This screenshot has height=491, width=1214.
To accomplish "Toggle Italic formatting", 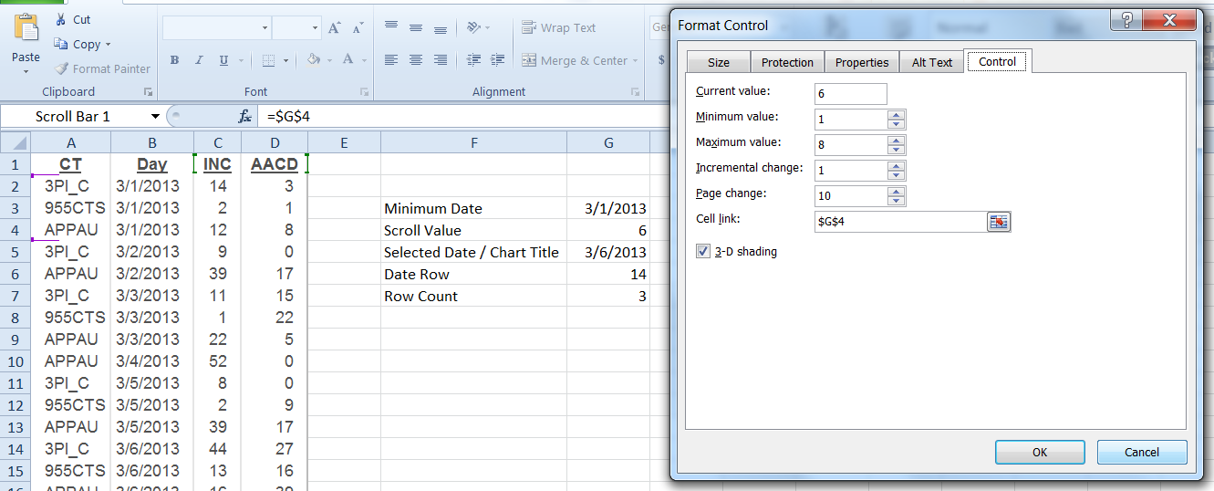I will click(199, 60).
